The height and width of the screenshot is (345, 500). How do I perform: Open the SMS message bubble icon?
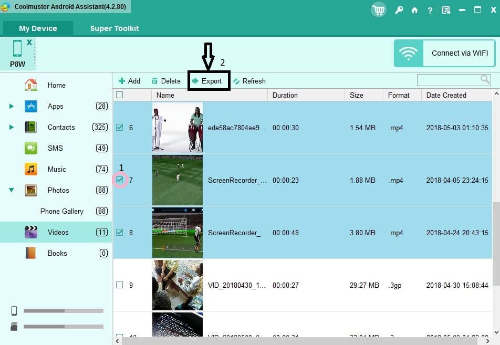tap(31, 148)
